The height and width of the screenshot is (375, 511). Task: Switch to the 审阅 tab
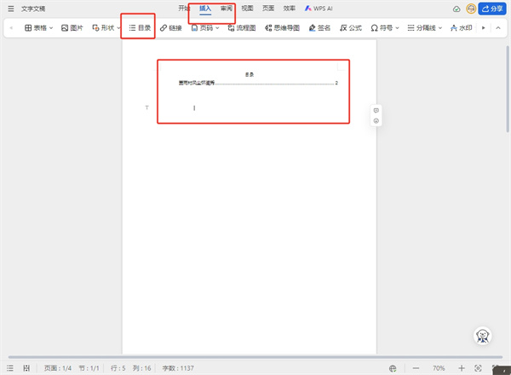(227, 9)
